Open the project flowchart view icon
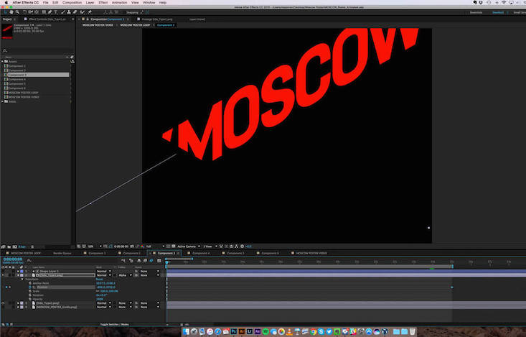This screenshot has width=526, height=337. point(72,62)
